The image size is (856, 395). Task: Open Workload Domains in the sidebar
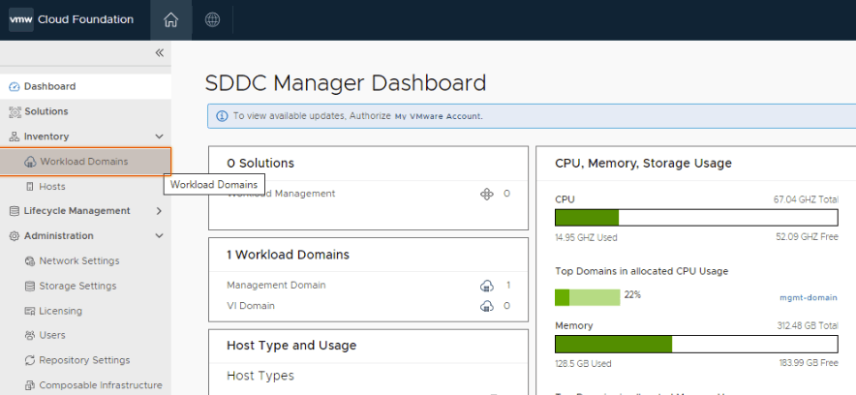pos(83,162)
